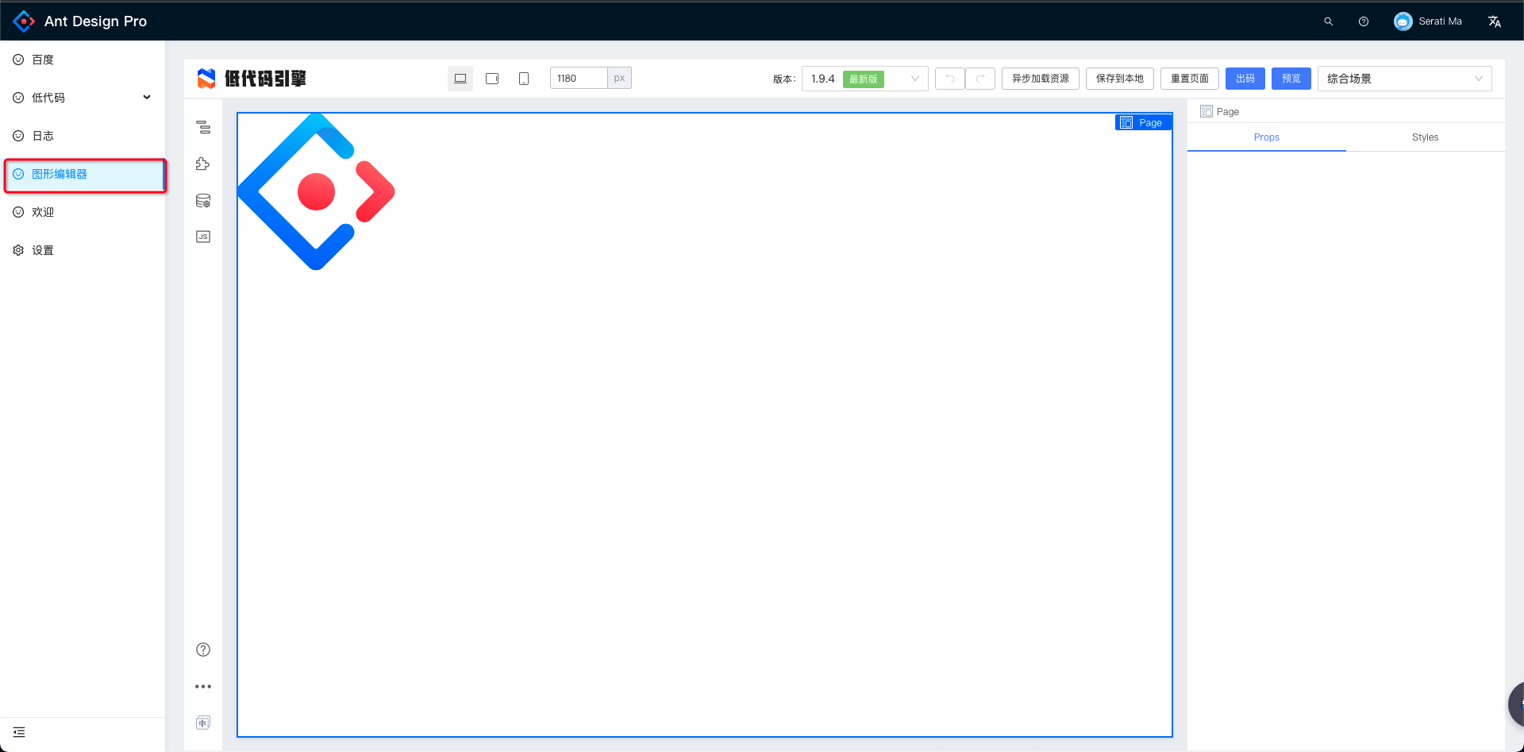The width and height of the screenshot is (1524, 752).
Task: Open the 设置 menu item
Action: point(83,250)
